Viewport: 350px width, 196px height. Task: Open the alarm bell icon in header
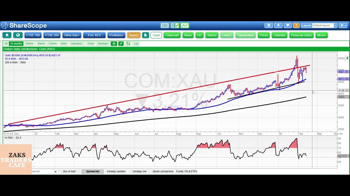click(x=278, y=25)
